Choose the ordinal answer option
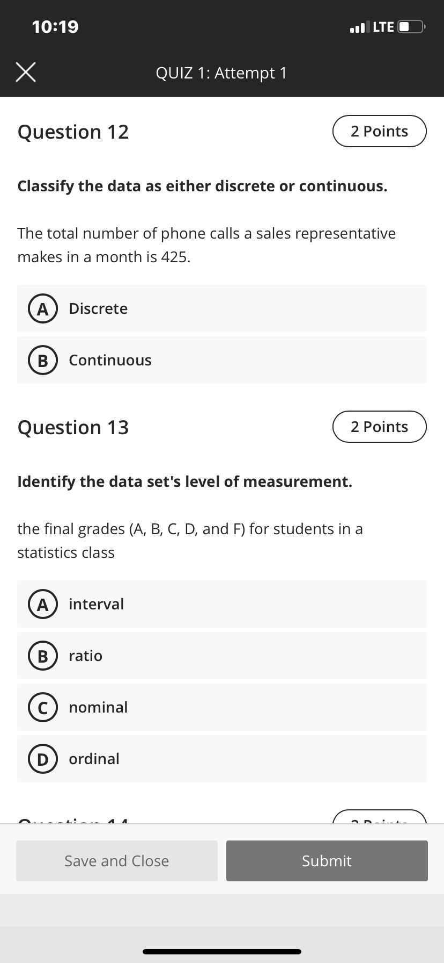Screen dimensions: 444x963 click(222, 759)
